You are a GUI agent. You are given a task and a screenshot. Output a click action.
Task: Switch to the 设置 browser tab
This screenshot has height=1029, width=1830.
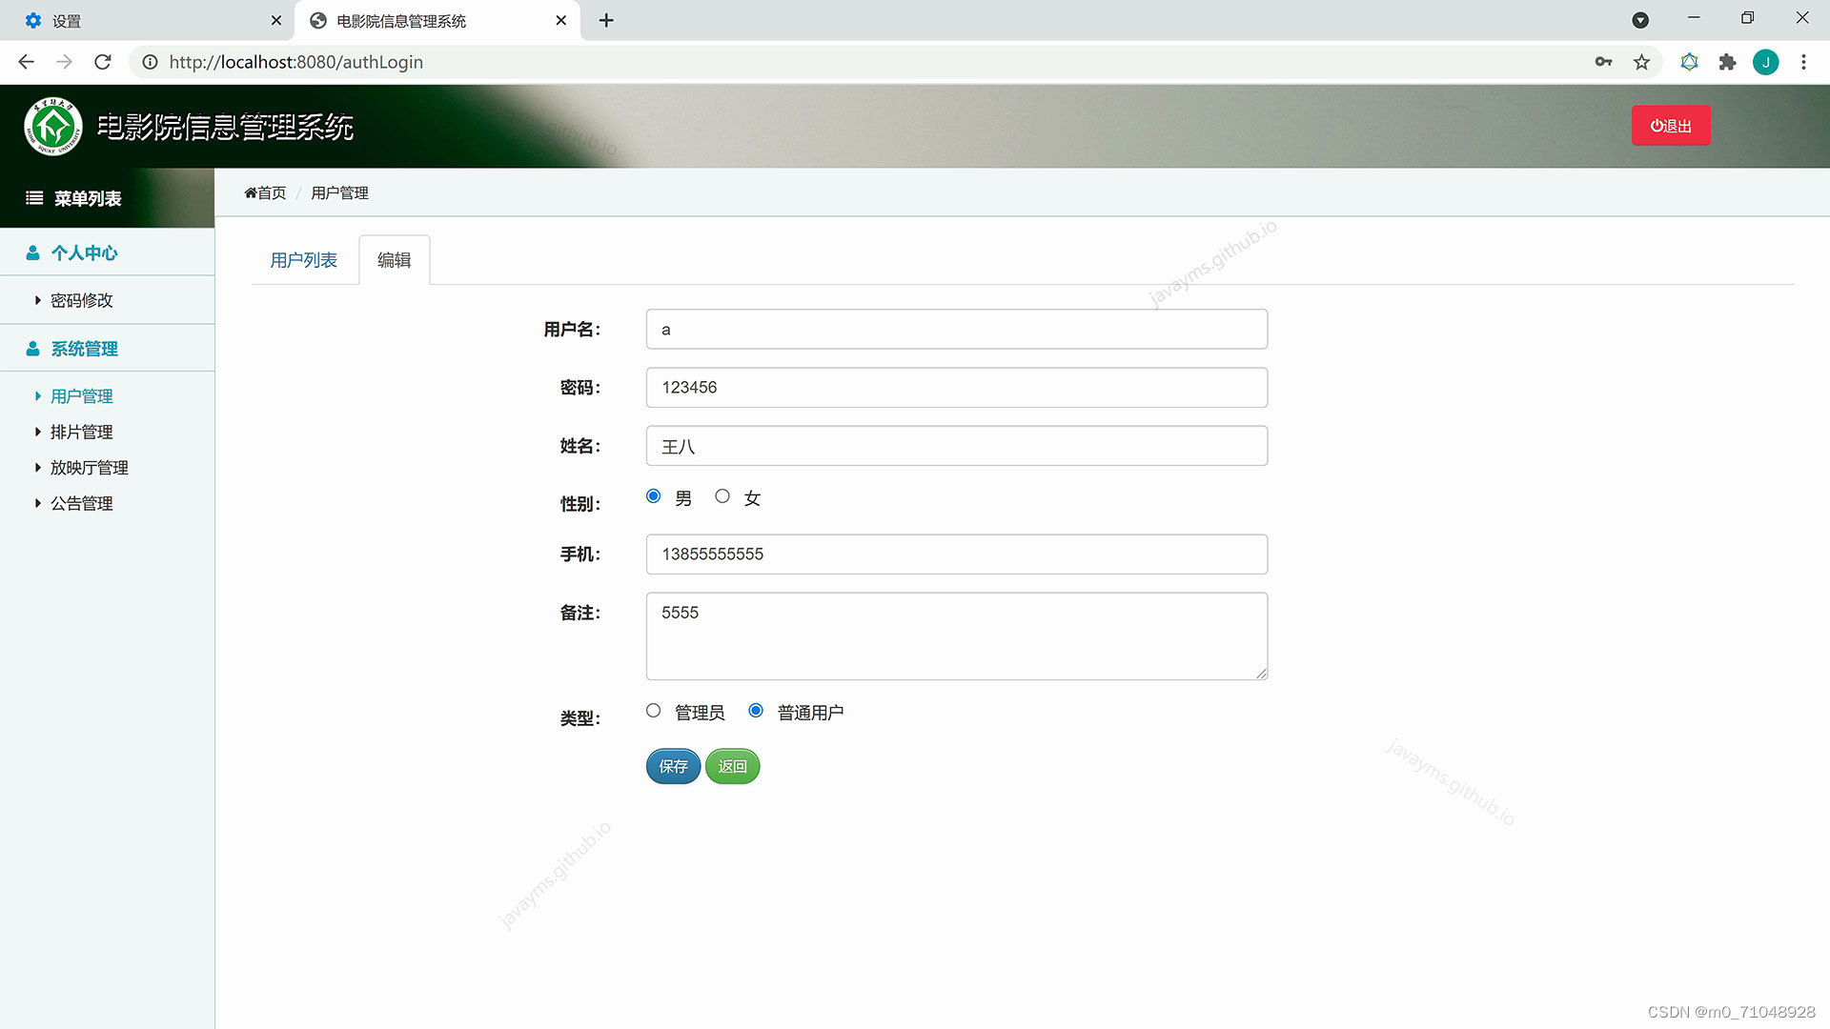tap(148, 20)
